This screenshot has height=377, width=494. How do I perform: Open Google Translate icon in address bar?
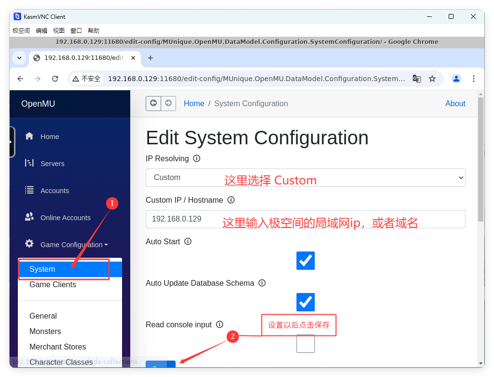[417, 79]
